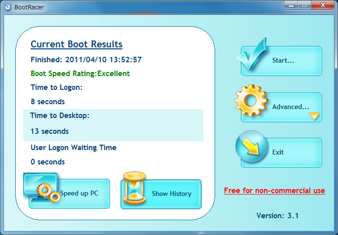Click the blue checkmark Start icon
338x235 pixels.
[252, 54]
